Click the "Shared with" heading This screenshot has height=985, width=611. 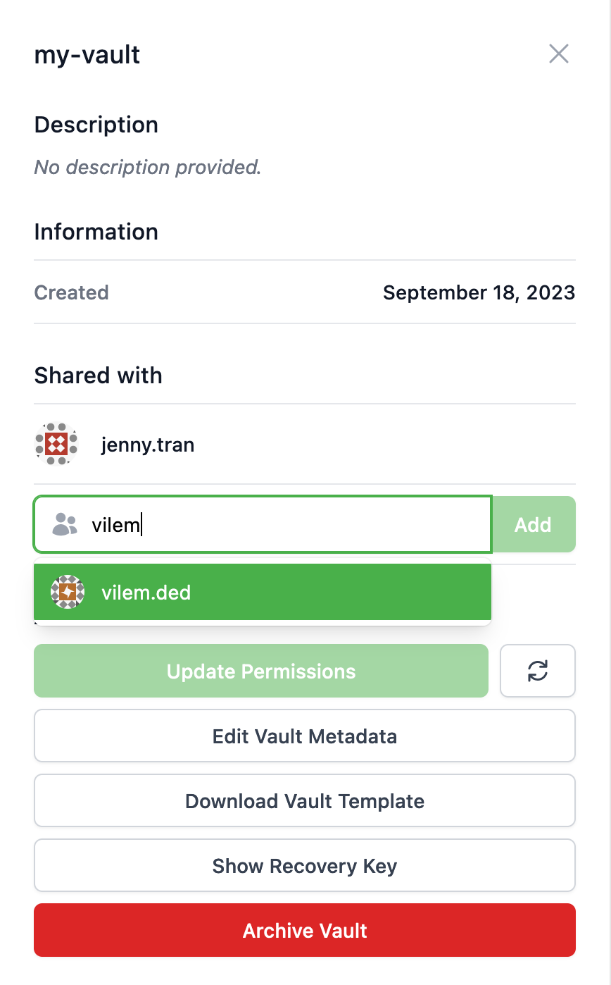(x=99, y=376)
